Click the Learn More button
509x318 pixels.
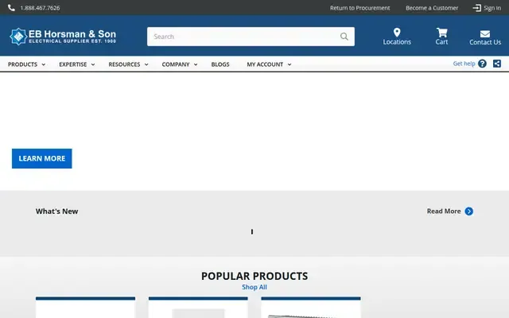coord(42,158)
